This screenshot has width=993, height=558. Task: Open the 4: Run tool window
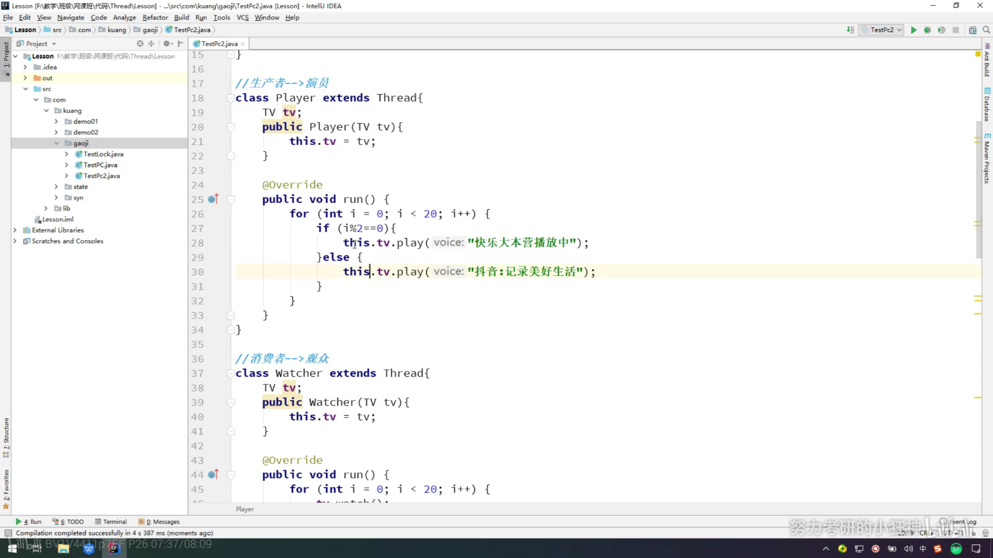29,522
